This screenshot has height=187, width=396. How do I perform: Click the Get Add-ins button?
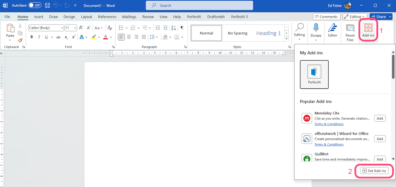point(374,171)
